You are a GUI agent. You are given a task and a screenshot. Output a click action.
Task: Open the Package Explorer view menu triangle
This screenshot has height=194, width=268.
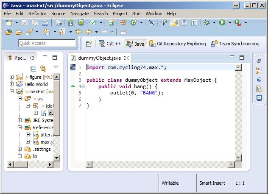tap(56, 67)
